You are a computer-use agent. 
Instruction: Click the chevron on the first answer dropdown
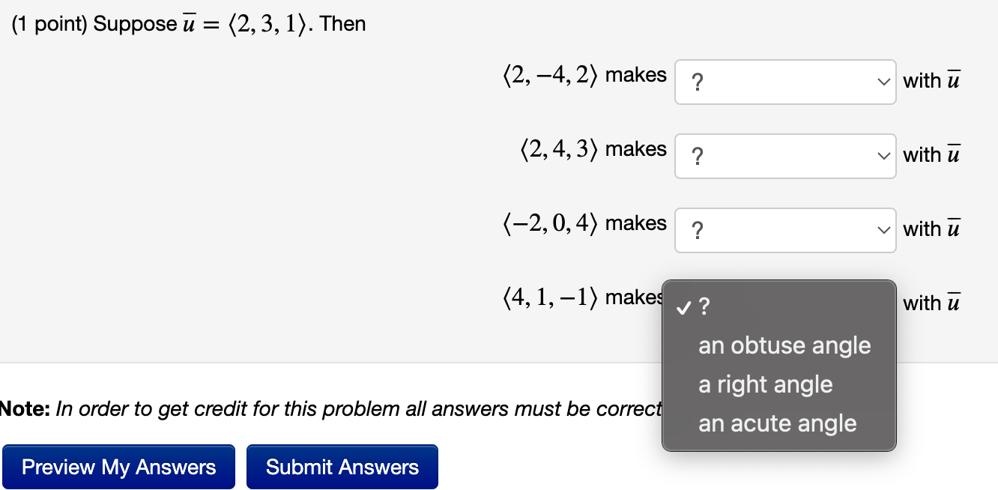pos(883,81)
